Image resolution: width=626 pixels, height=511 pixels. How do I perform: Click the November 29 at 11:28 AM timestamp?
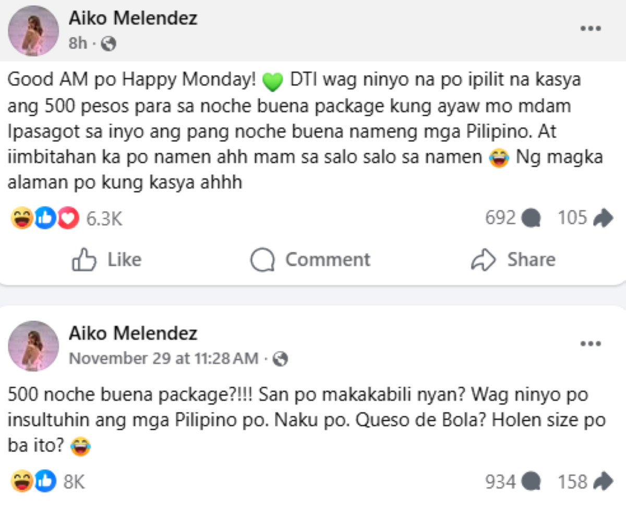163,359
